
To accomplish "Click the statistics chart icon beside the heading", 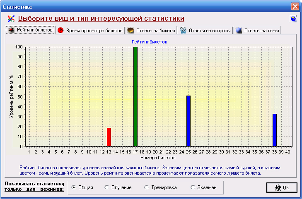I will point(11,19).
